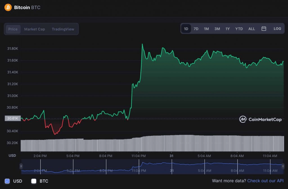Show the ALL time chart

251,28
